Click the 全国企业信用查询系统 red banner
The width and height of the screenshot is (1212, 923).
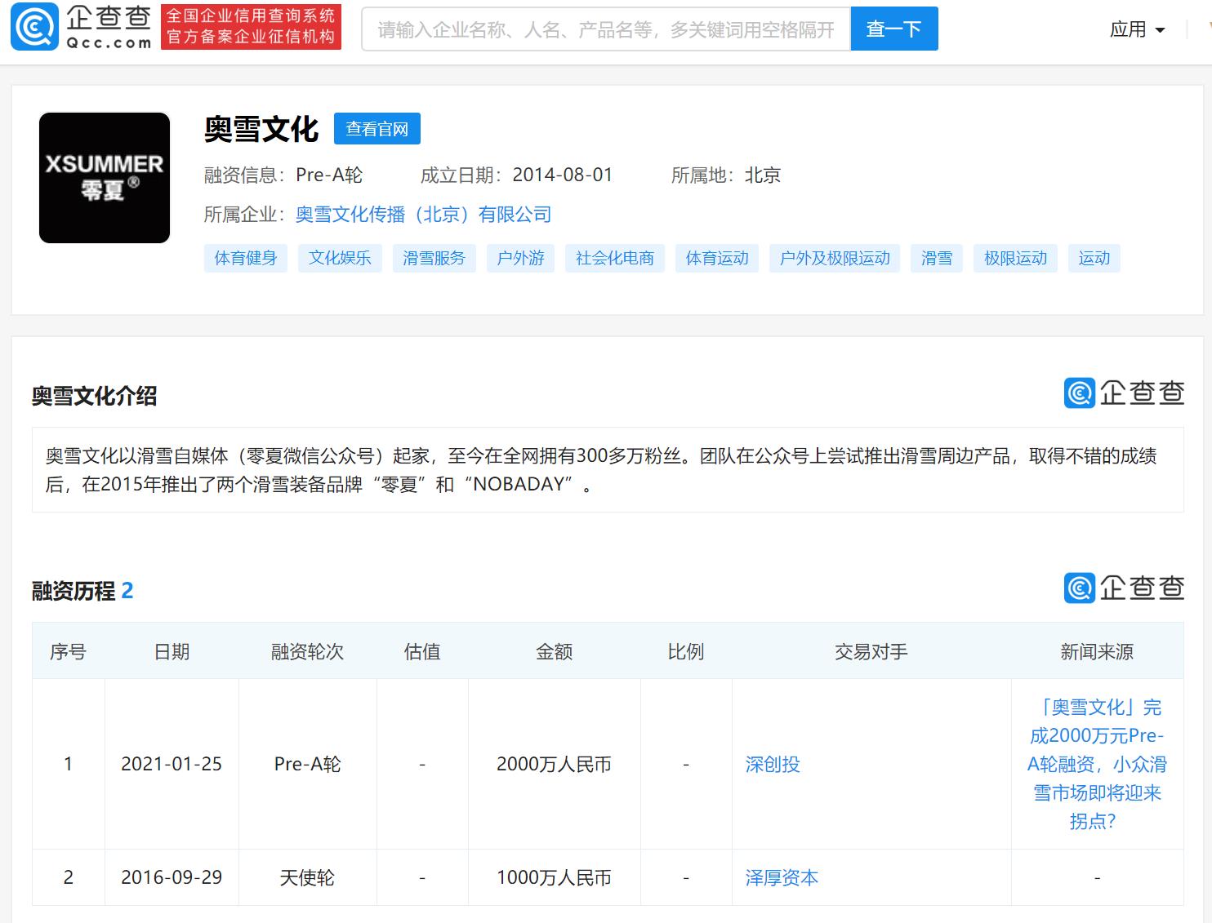coord(251,27)
